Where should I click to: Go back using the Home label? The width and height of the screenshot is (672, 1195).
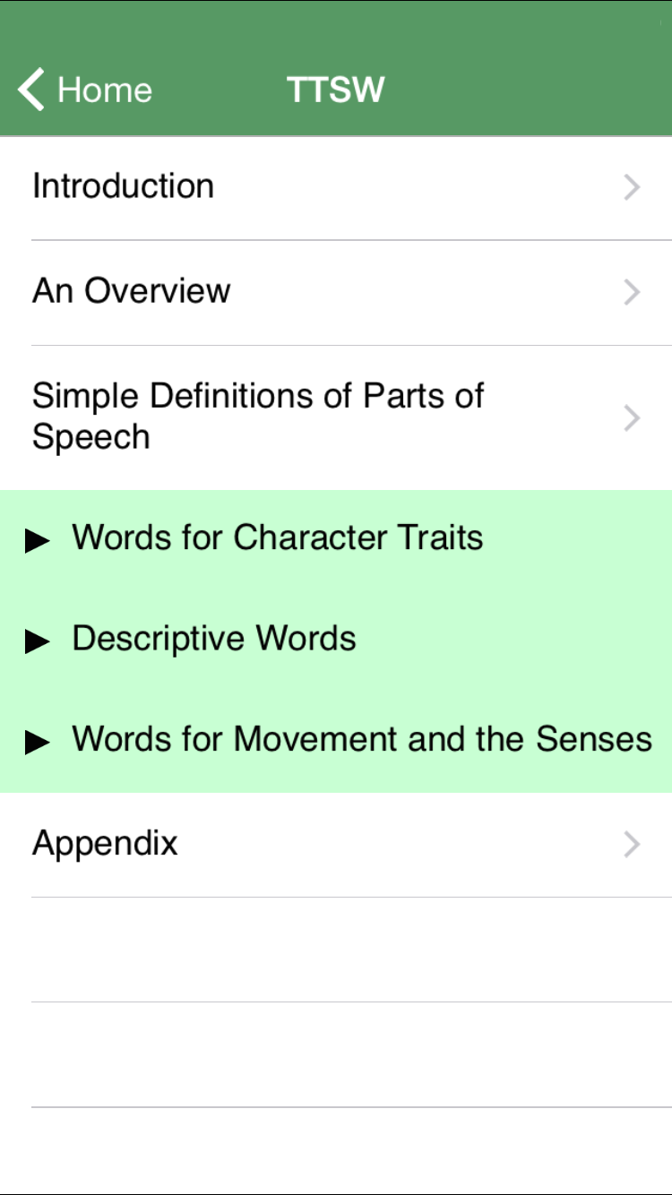click(104, 90)
